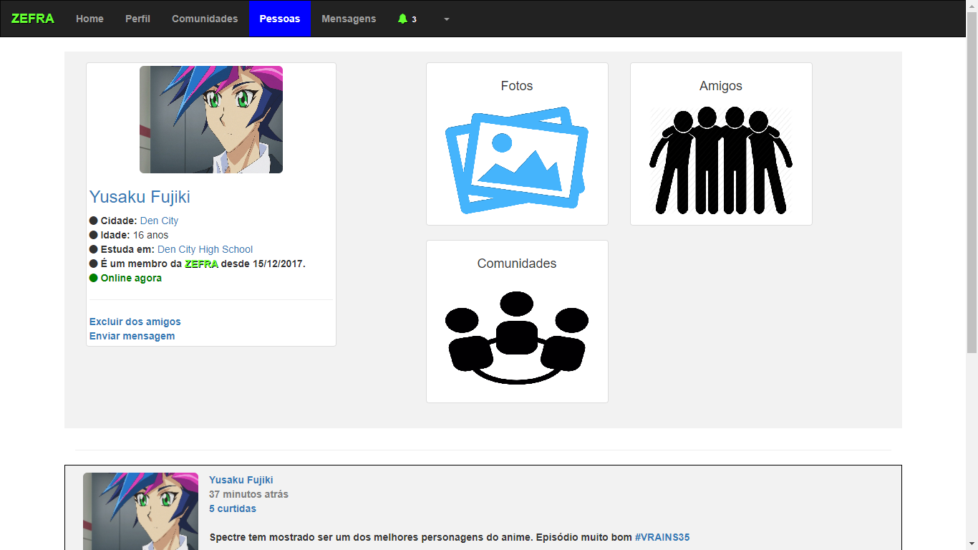Click the ZEFRA logo

pos(33,19)
